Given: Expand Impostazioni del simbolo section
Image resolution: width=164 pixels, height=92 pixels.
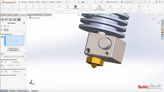Looking at the screenshot, I should tap(24, 75).
